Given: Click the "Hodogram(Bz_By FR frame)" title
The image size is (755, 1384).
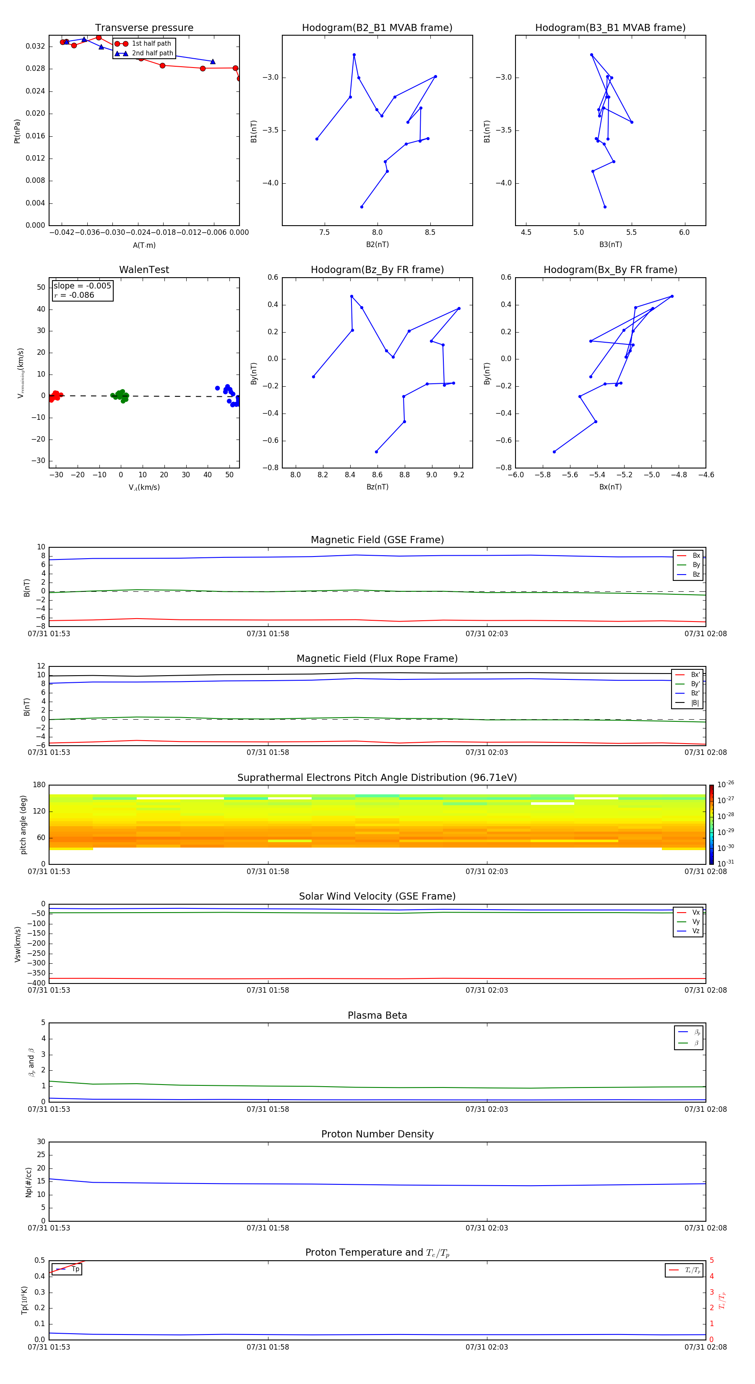Looking at the screenshot, I should point(377,270).
